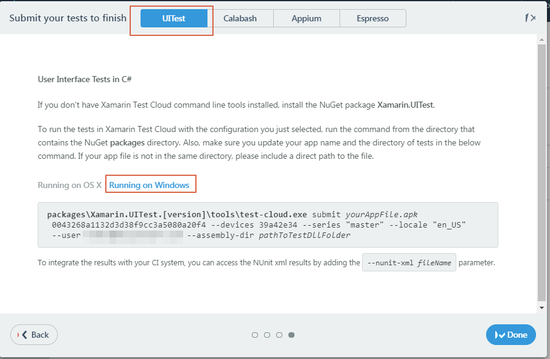This screenshot has width=550, height=359.
Task: Select the fourth (filled) step dot
Action: point(291,335)
